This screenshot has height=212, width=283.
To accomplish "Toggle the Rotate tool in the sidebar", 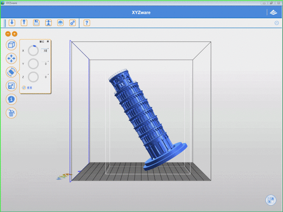I will click(11, 72).
